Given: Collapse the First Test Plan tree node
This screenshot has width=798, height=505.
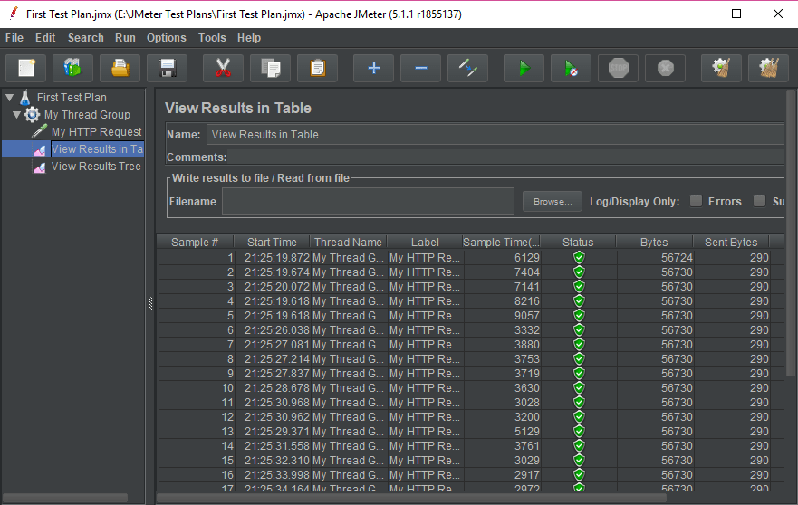Looking at the screenshot, I should click(10, 97).
